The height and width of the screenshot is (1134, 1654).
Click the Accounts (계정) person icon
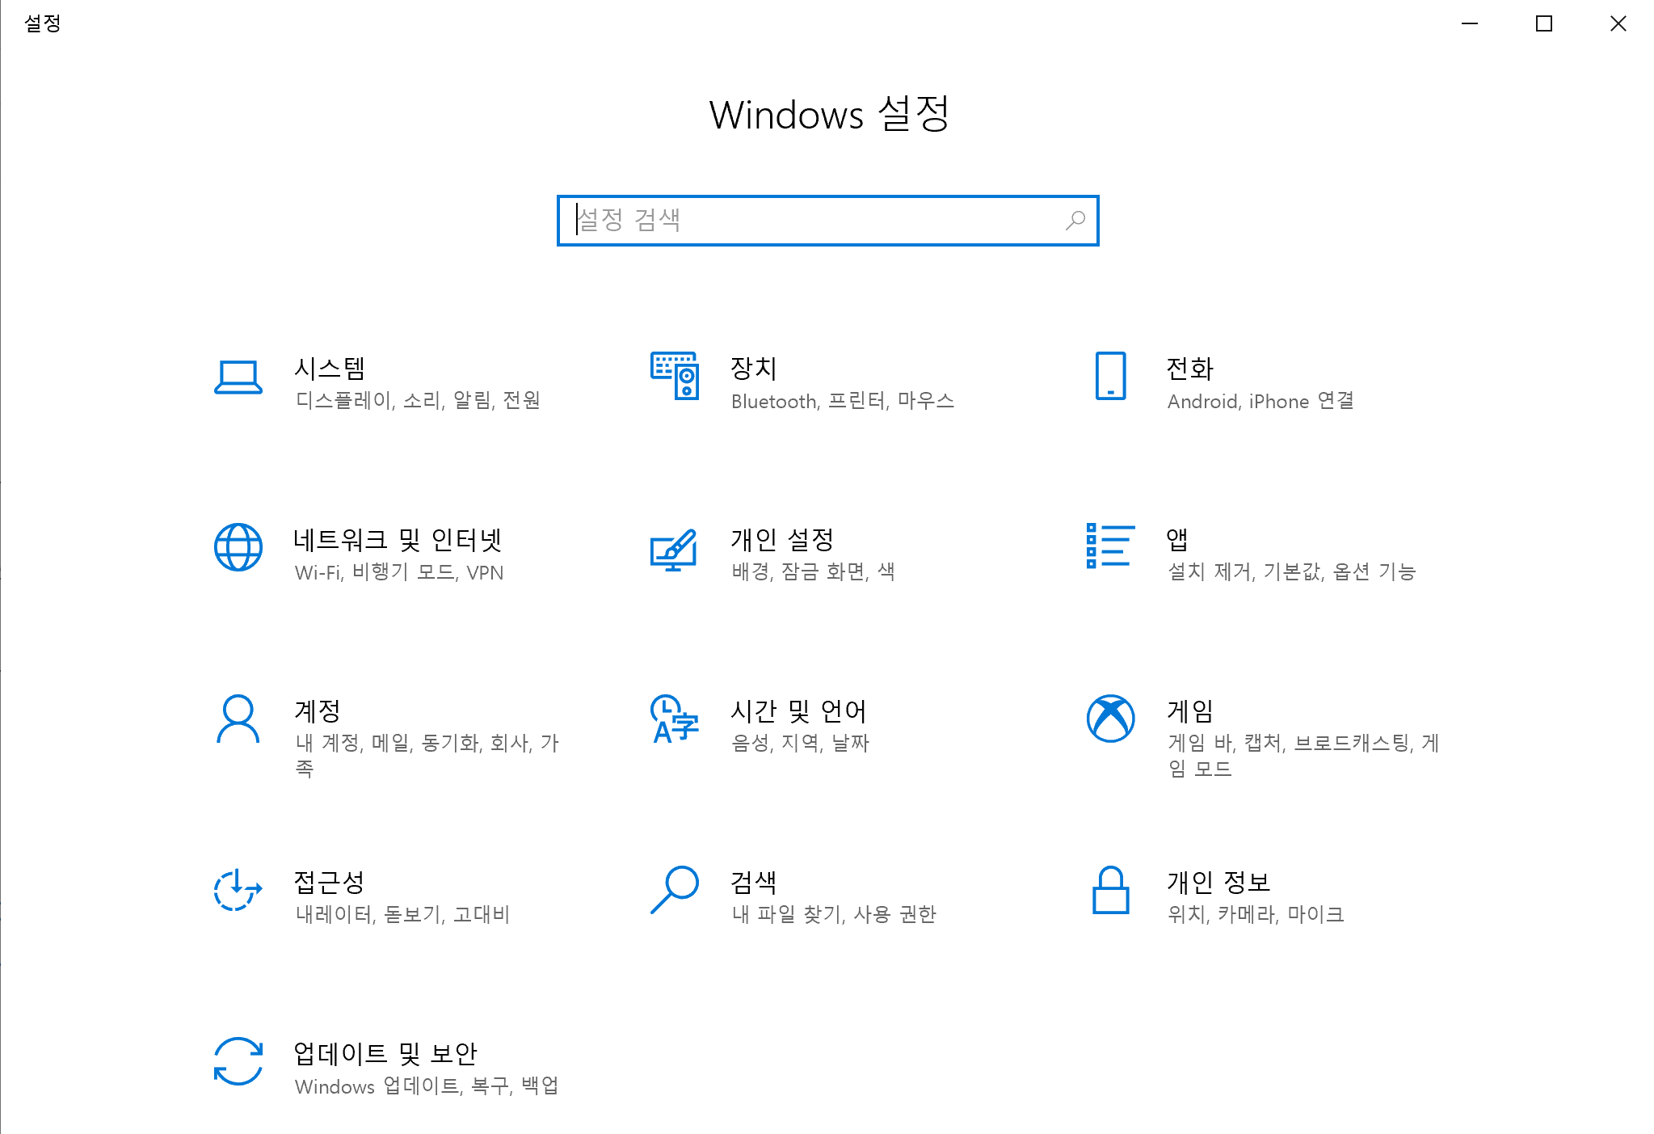pos(238,719)
